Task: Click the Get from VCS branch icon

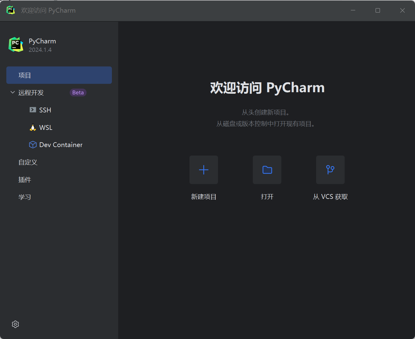Action: pos(330,170)
